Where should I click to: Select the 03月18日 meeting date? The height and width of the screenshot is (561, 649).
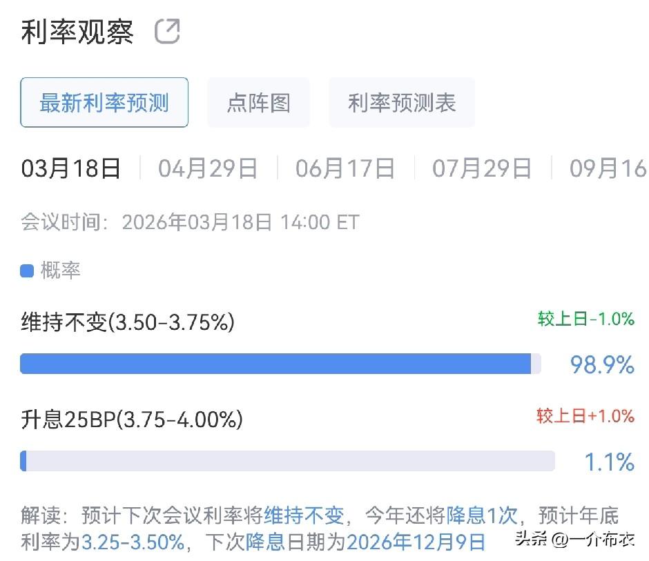coord(69,167)
